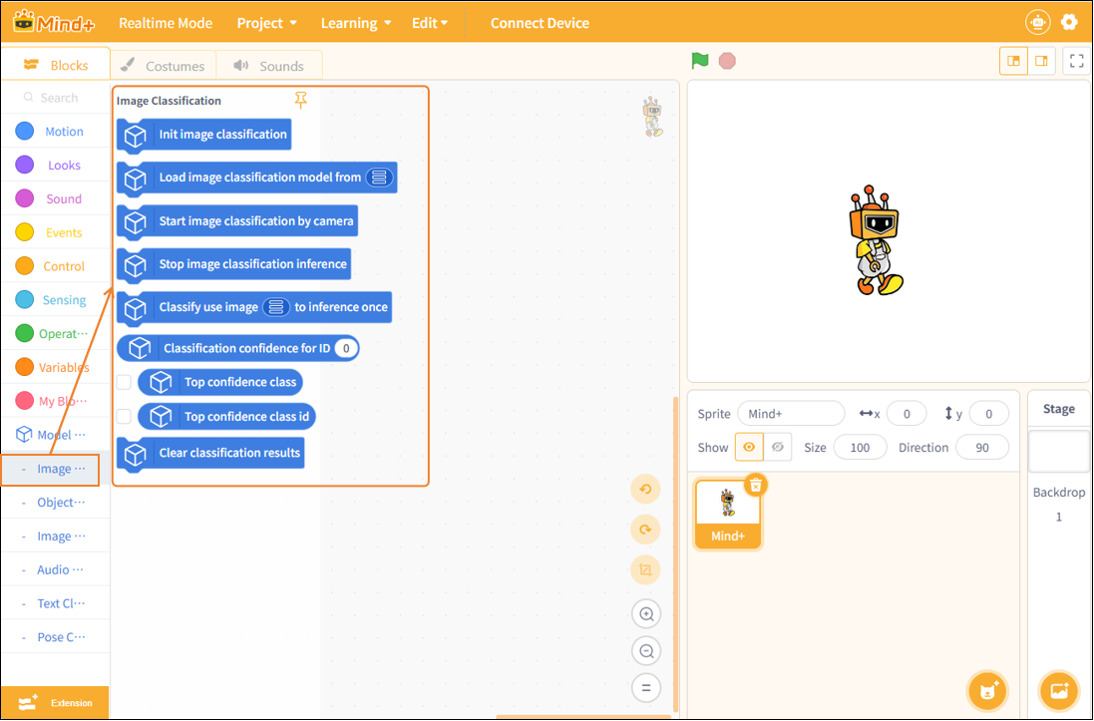
Task: Tick the Top confidence class id checkbox
Action: click(x=124, y=417)
